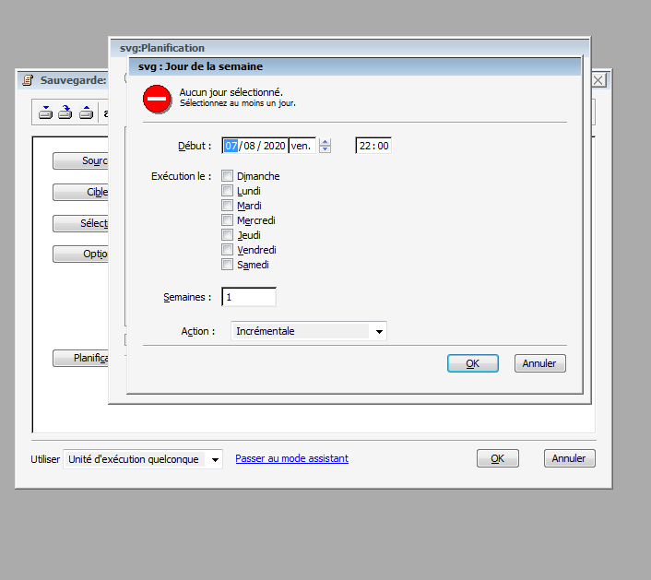Screen dimensions: 651x580
Task: Check the Vendredi day option
Action: point(228,250)
